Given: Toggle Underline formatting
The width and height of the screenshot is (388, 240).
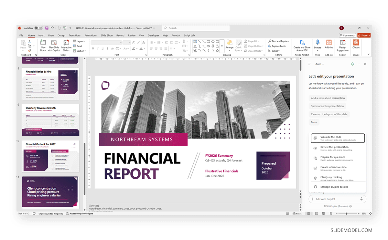Looking at the screenshot, I should pos(102,48).
